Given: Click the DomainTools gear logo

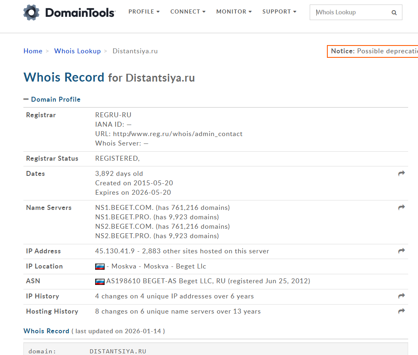Looking at the screenshot, I should click(x=32, y=13).
